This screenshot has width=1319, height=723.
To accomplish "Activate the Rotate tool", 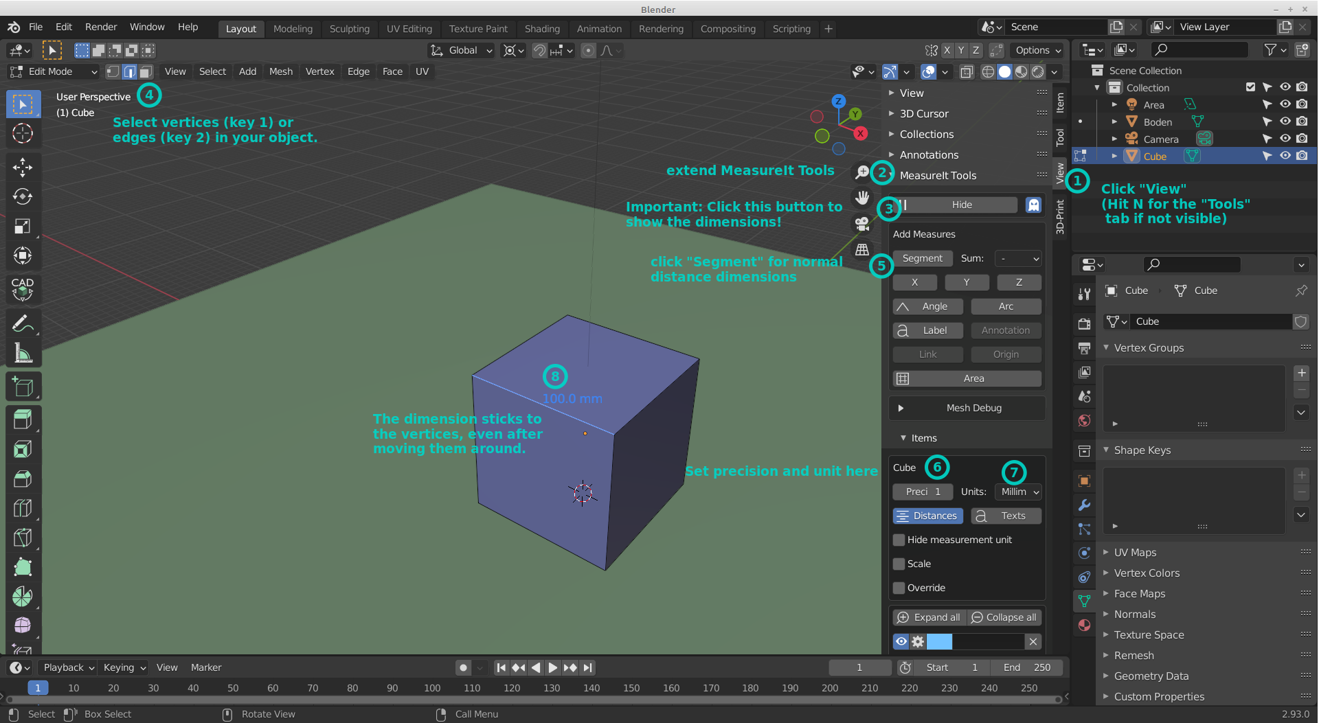I will tap(23, 197).
